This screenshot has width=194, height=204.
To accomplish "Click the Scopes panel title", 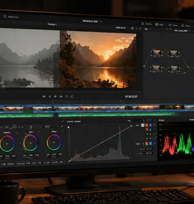I will pyautogui.click(x=161, y=120).
